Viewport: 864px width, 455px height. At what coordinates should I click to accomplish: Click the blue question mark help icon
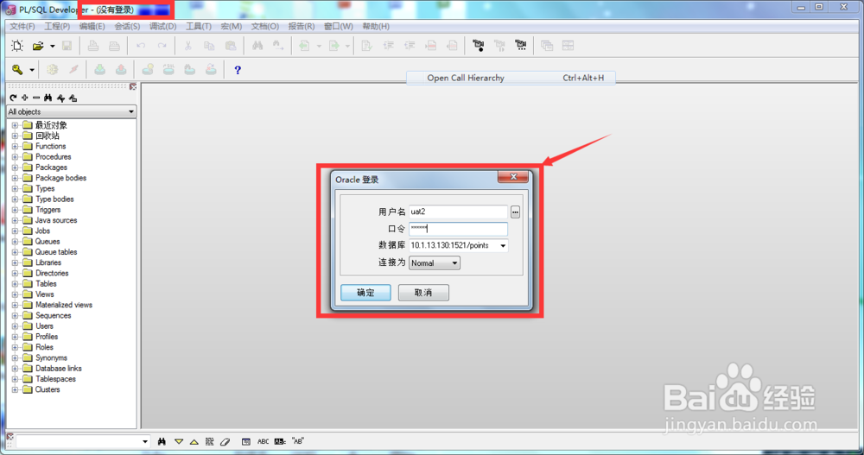pos(238,70)
